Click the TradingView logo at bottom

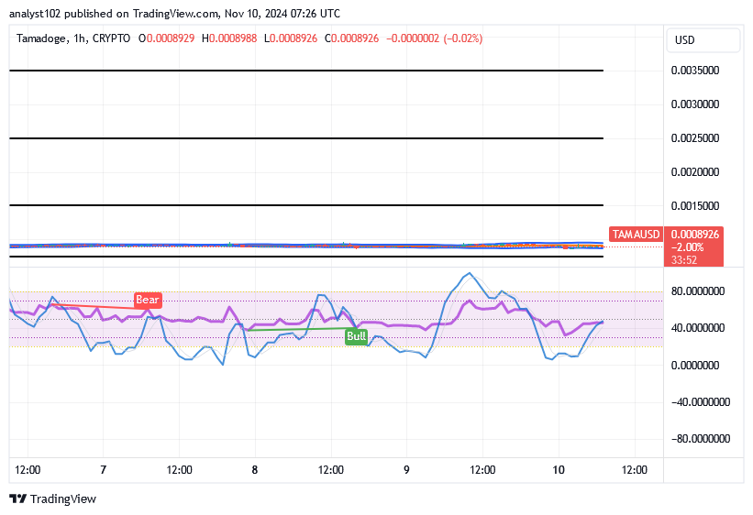click(53, 499)
